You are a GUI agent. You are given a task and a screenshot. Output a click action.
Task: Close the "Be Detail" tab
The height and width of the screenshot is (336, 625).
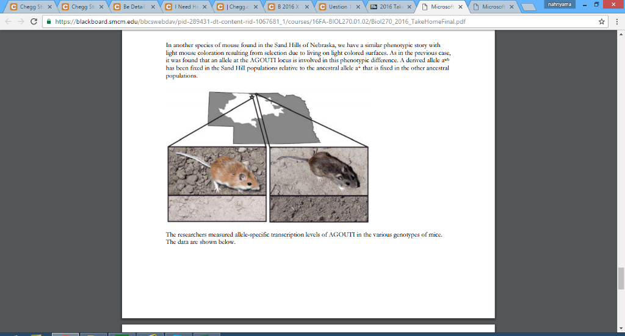pos(153,7)
